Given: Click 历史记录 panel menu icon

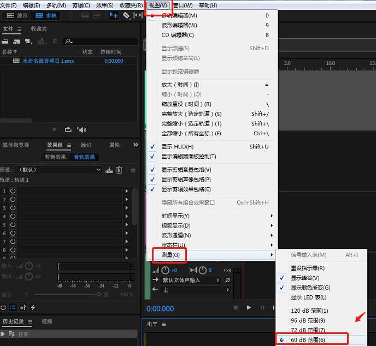Looking at the screenshot, I should pos(30,321).
